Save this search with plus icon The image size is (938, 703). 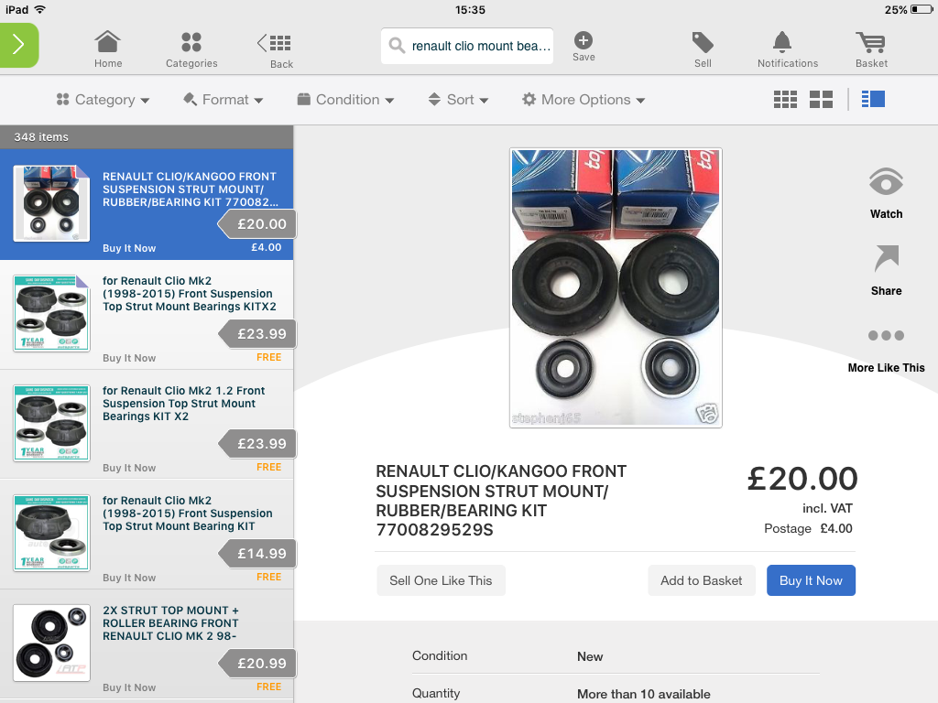point(584,40)
